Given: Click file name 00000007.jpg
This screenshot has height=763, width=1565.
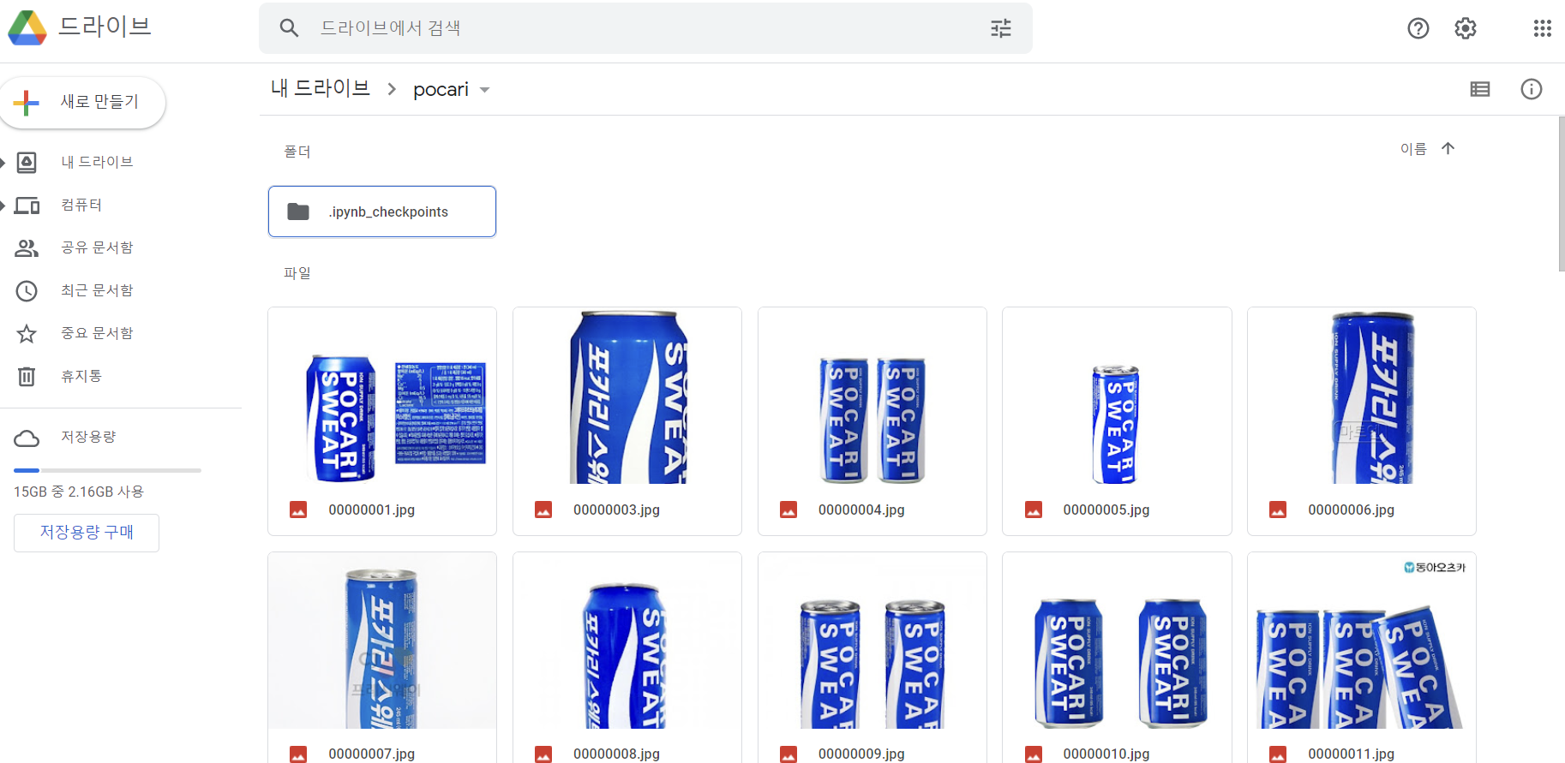Looking at the screenshot, I should tap(372, 754).
